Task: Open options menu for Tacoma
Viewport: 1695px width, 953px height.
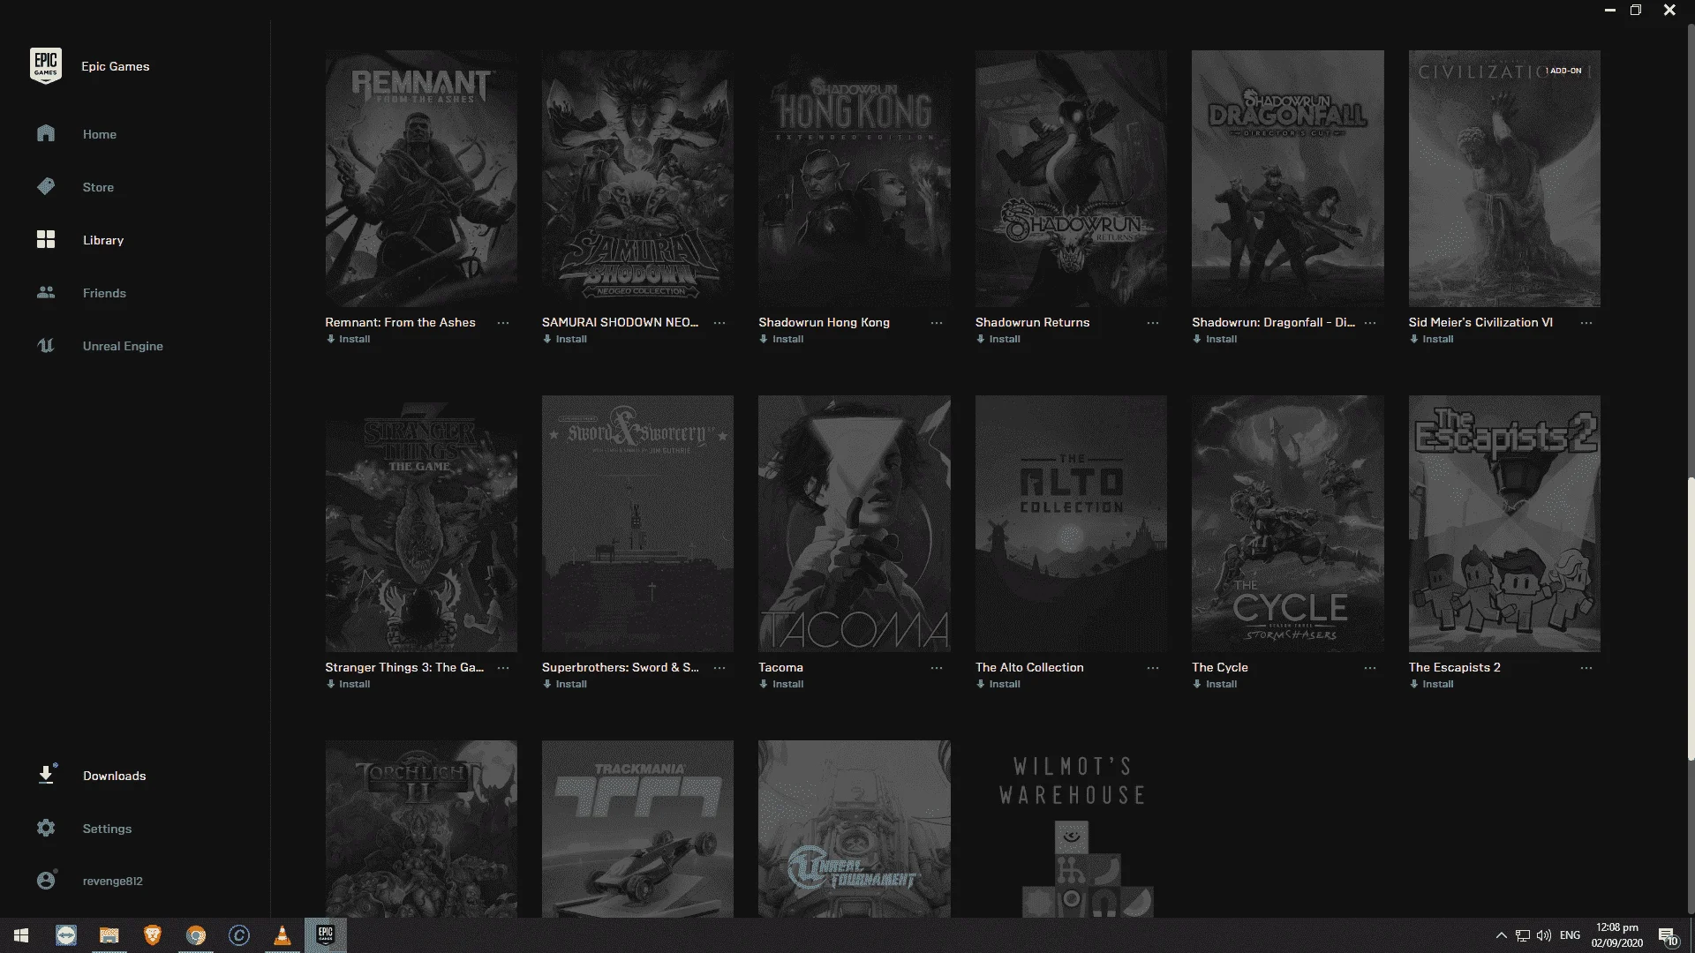Action: [x=937, y=668]
